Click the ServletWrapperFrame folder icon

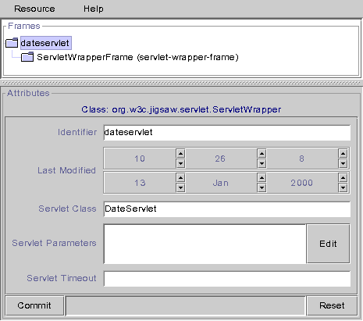point(27,57)
